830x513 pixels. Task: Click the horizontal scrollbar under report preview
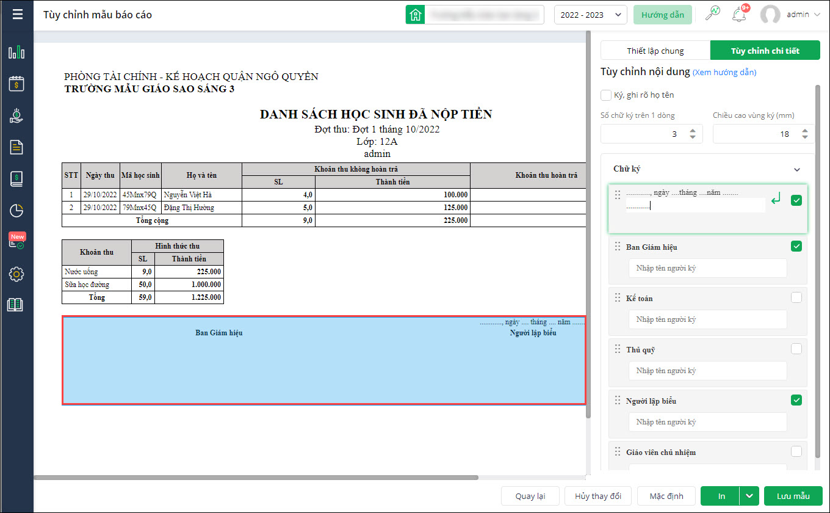(x=256, y=477)
